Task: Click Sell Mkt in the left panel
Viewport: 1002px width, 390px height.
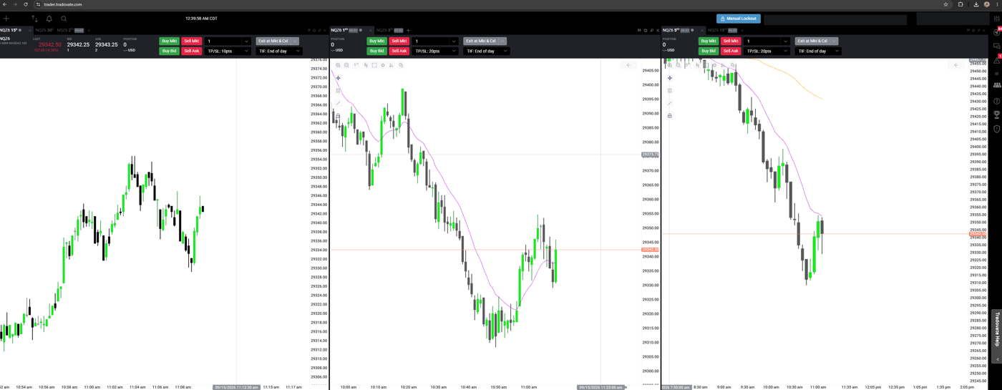Action: [192, 42]
